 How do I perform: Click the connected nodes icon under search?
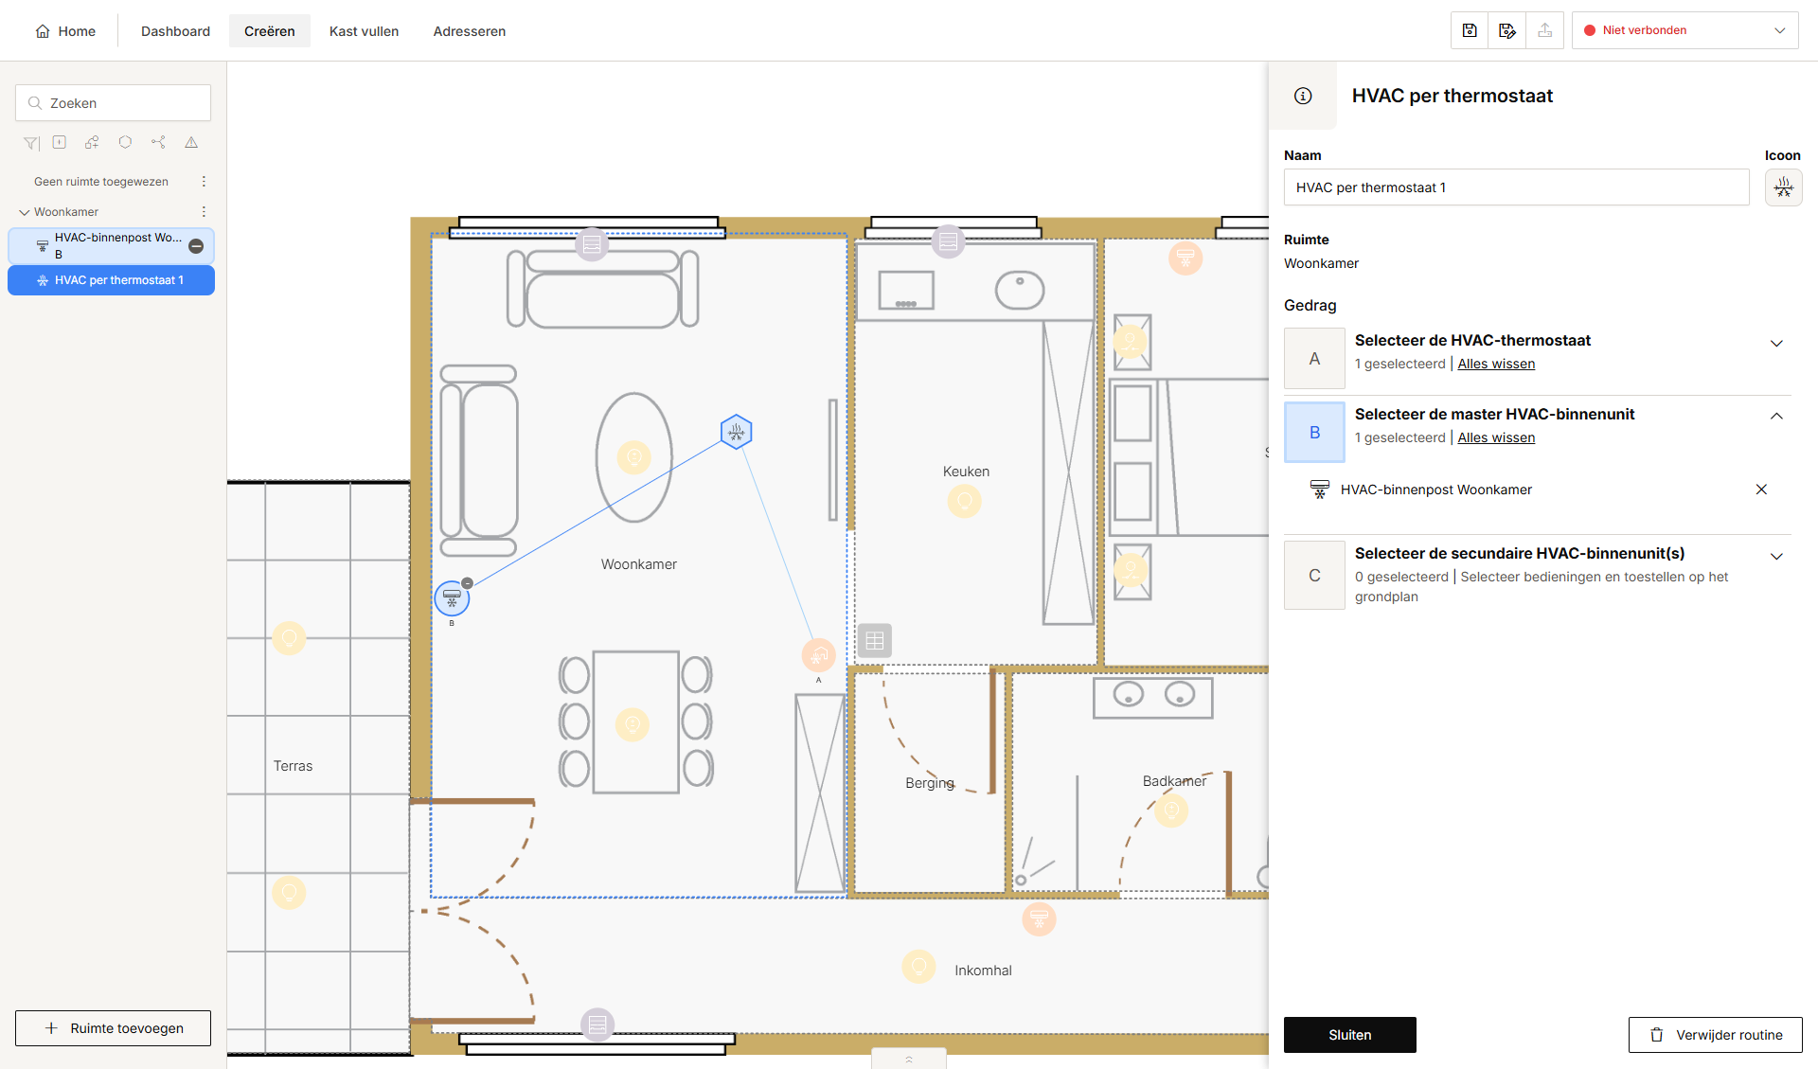coord(158,142)
